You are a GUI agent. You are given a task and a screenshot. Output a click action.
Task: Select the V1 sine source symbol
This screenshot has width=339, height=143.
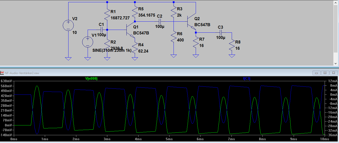88,42
